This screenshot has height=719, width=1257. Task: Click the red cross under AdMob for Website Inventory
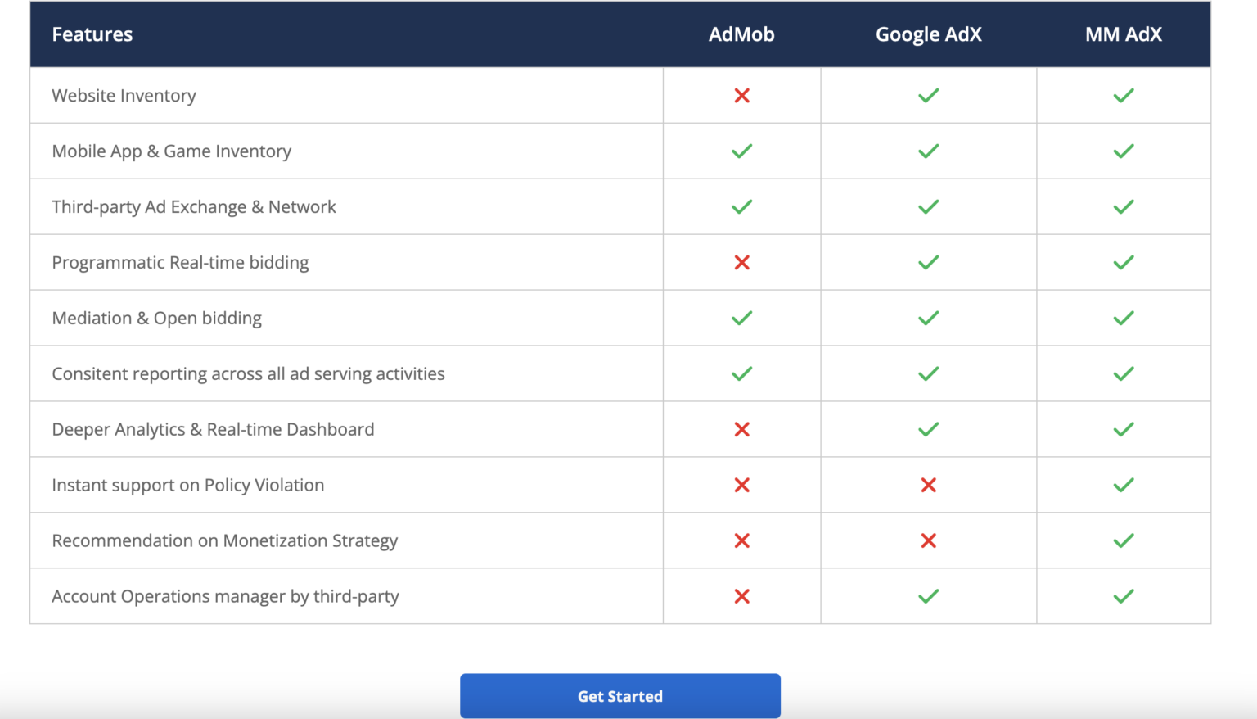[x=741, y=95]
